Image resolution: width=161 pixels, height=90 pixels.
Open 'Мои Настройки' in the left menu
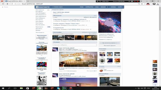coord(40,25)
